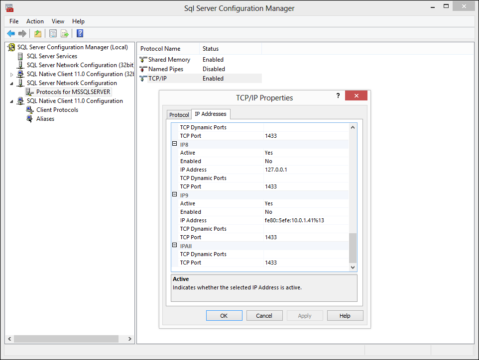
Task: Click the Back arrow toolbar icon
Action: [11, 33]
